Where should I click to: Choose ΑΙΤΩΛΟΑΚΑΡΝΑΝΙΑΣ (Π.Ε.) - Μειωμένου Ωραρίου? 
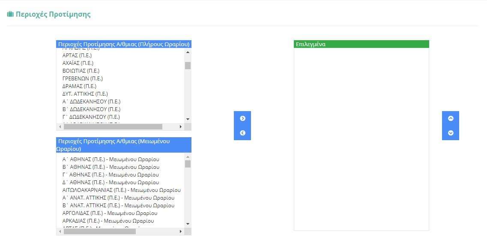tap(121, 190)
